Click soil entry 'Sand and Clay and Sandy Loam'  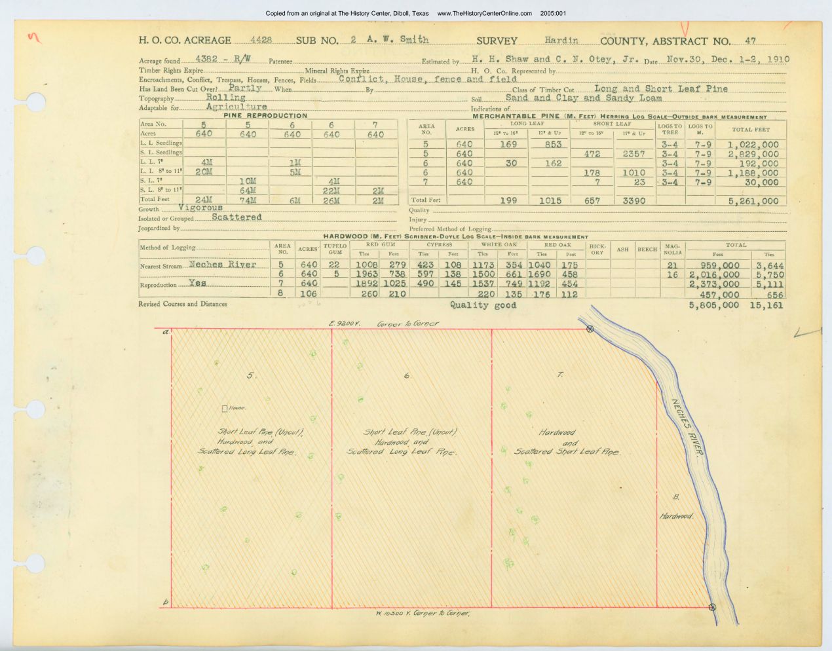pyautogui.click(x=584, y=98)
